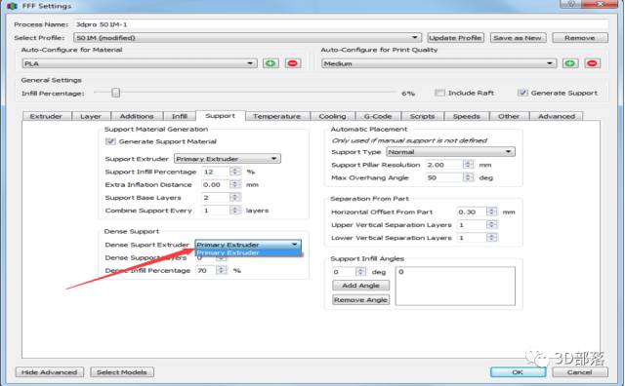Uncheck Generate Support Material
The image size is (625, 386).
click(110, 141)
